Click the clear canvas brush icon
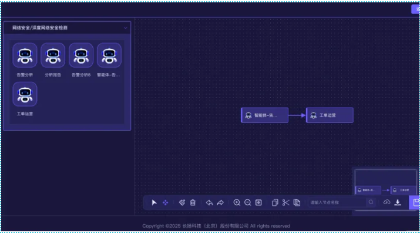This screenshot has width=420, height=233. (182, 202)
